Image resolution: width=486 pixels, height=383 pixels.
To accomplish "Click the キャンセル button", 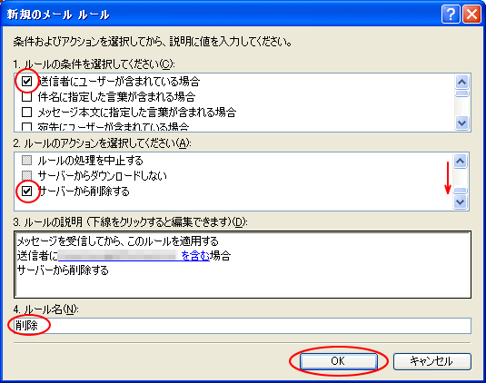I will pos(432,361).
